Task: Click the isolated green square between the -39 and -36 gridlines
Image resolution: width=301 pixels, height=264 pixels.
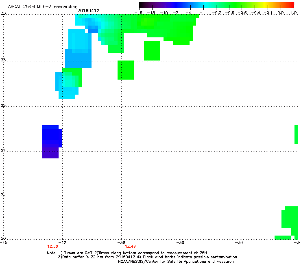Action: tap(152, 51)
